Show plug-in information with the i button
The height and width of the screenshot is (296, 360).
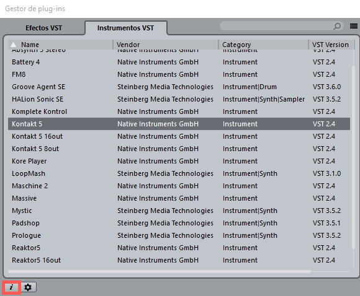[11, 287]
